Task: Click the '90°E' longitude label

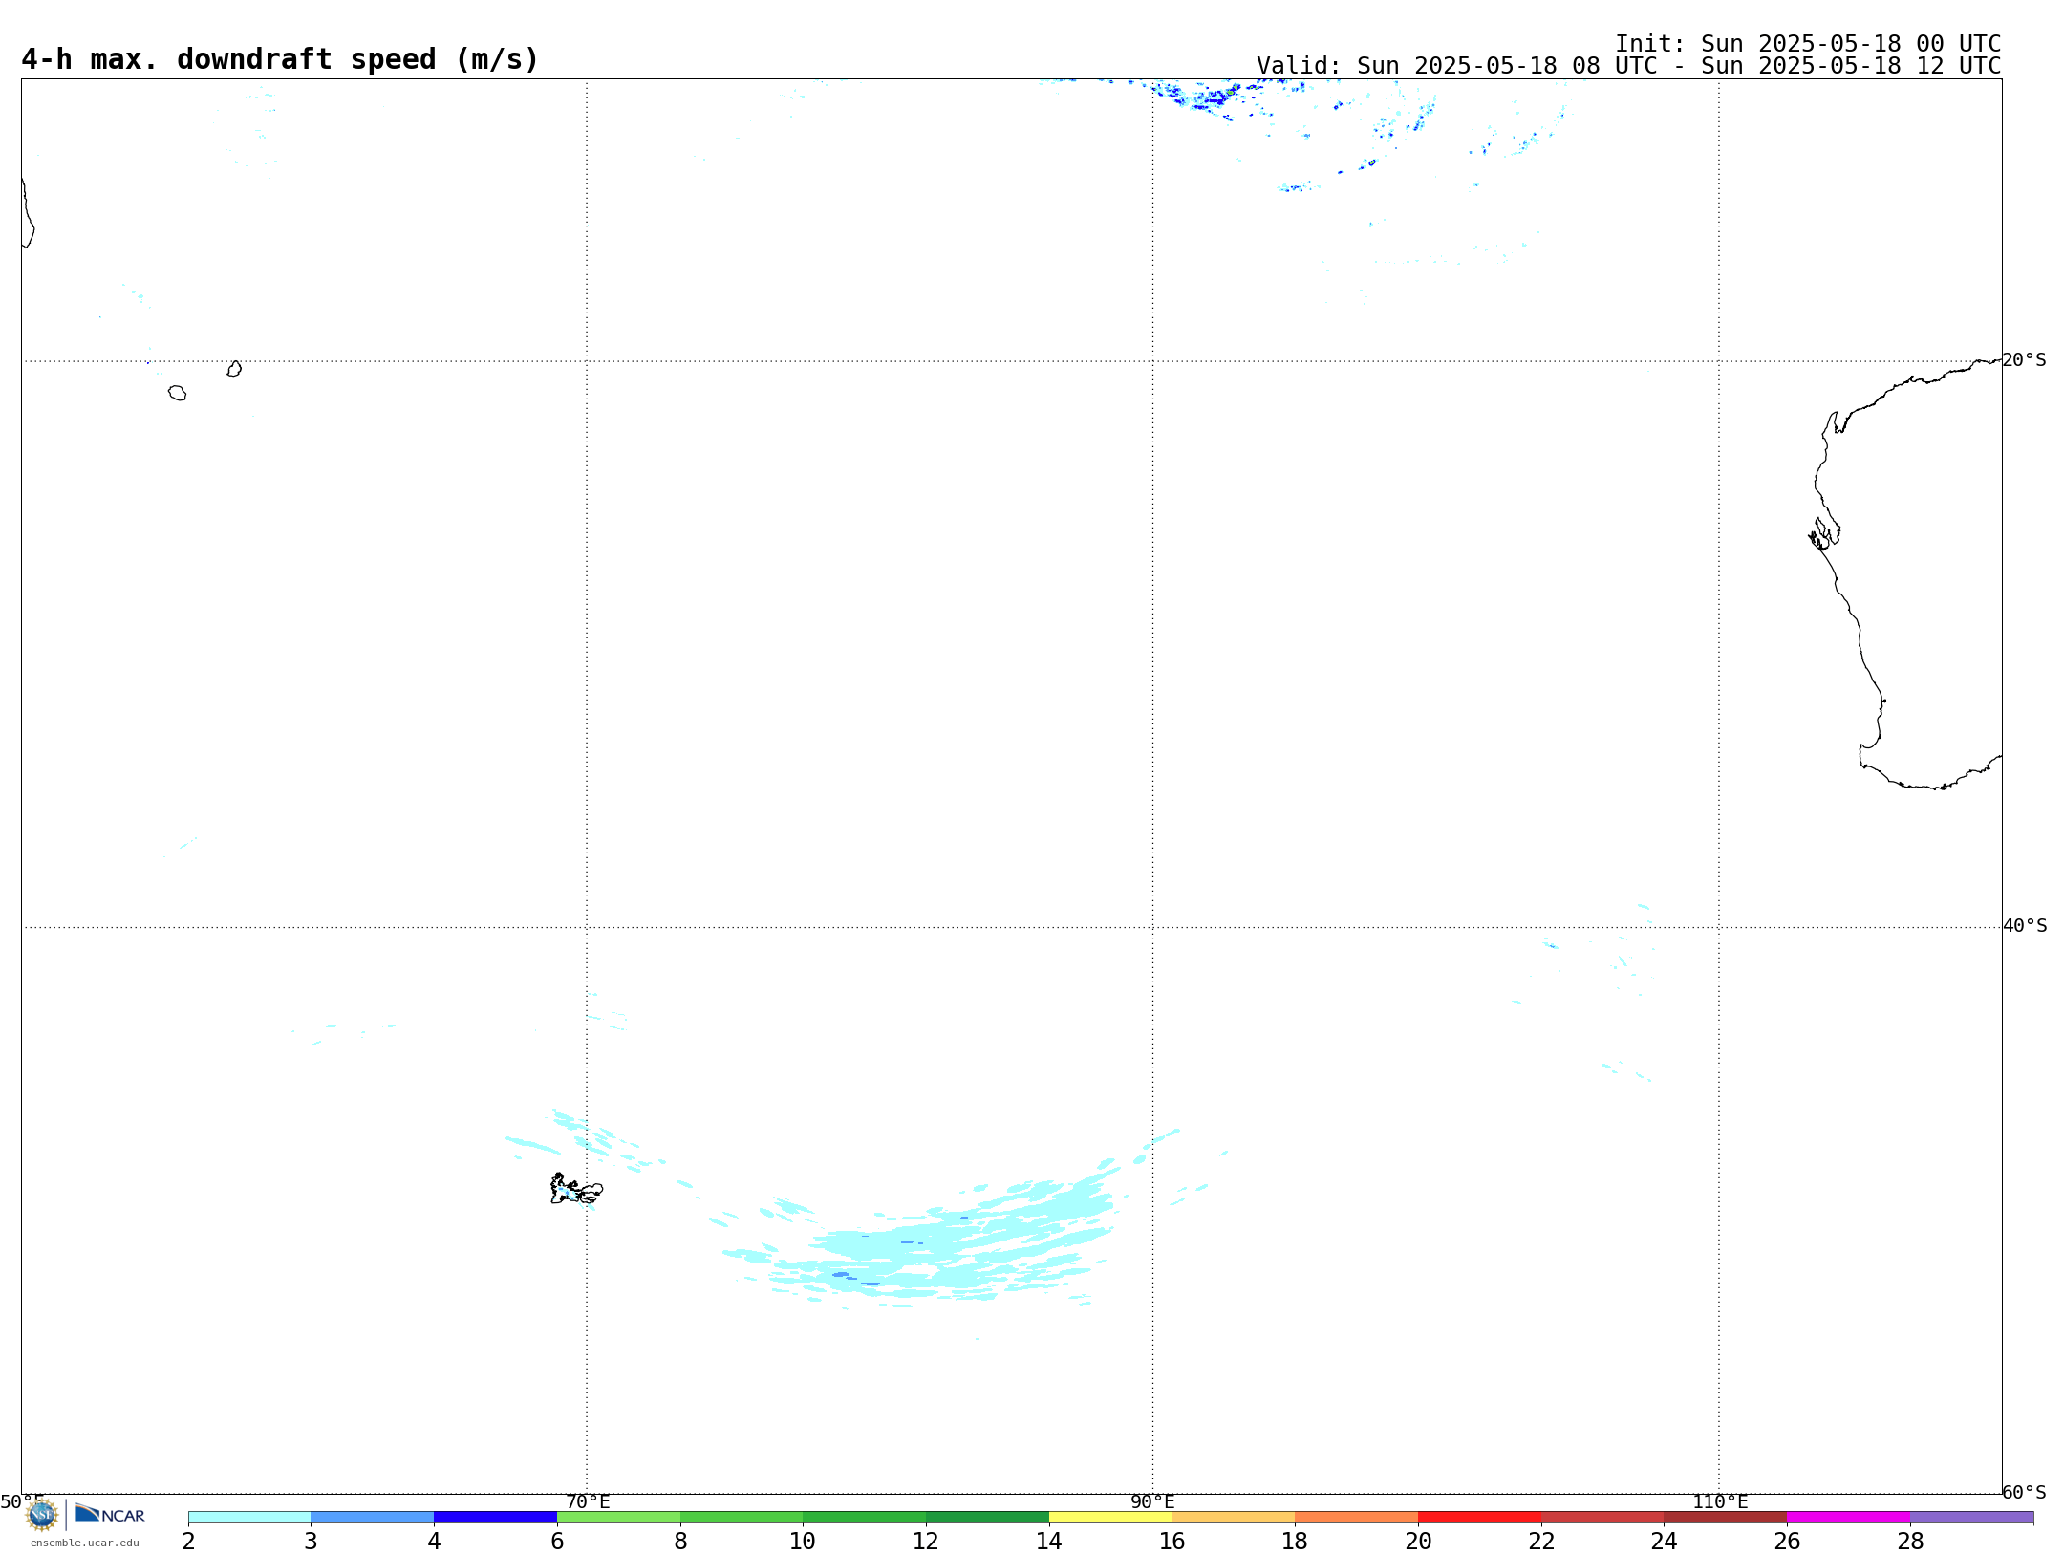Action: [1152, 1501]
